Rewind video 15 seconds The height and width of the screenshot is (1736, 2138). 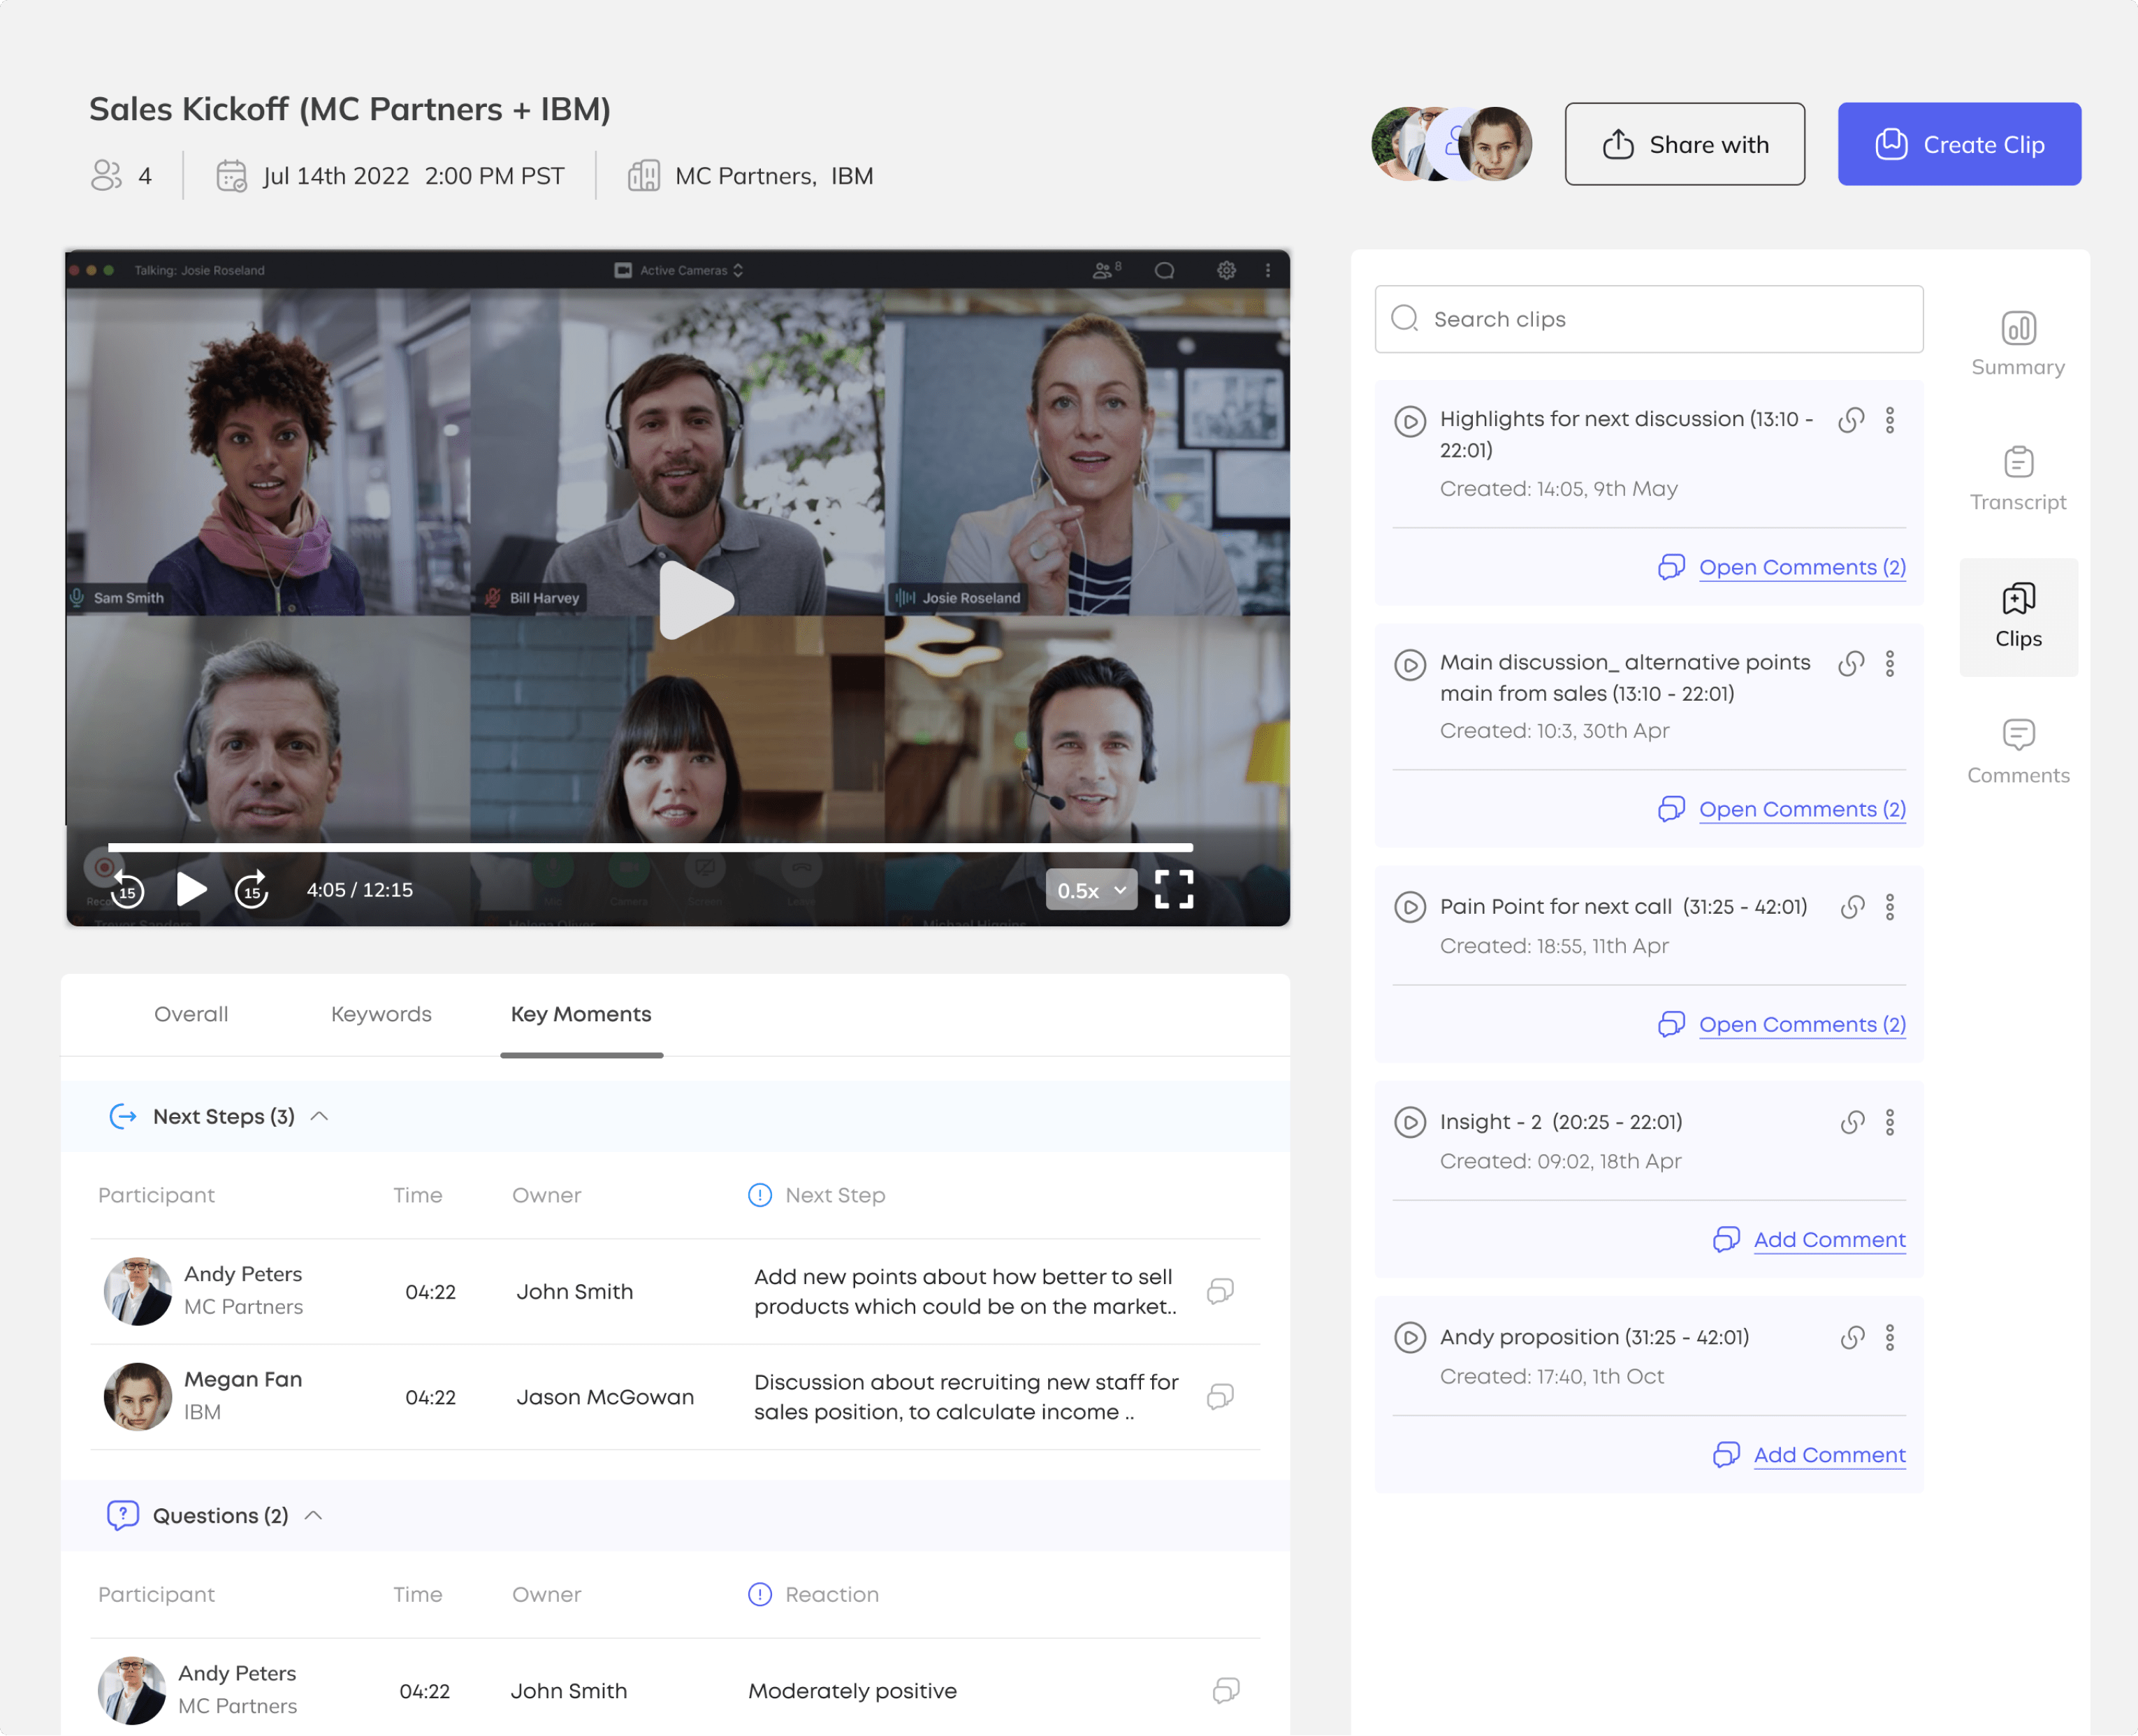[x=128, y=889]
